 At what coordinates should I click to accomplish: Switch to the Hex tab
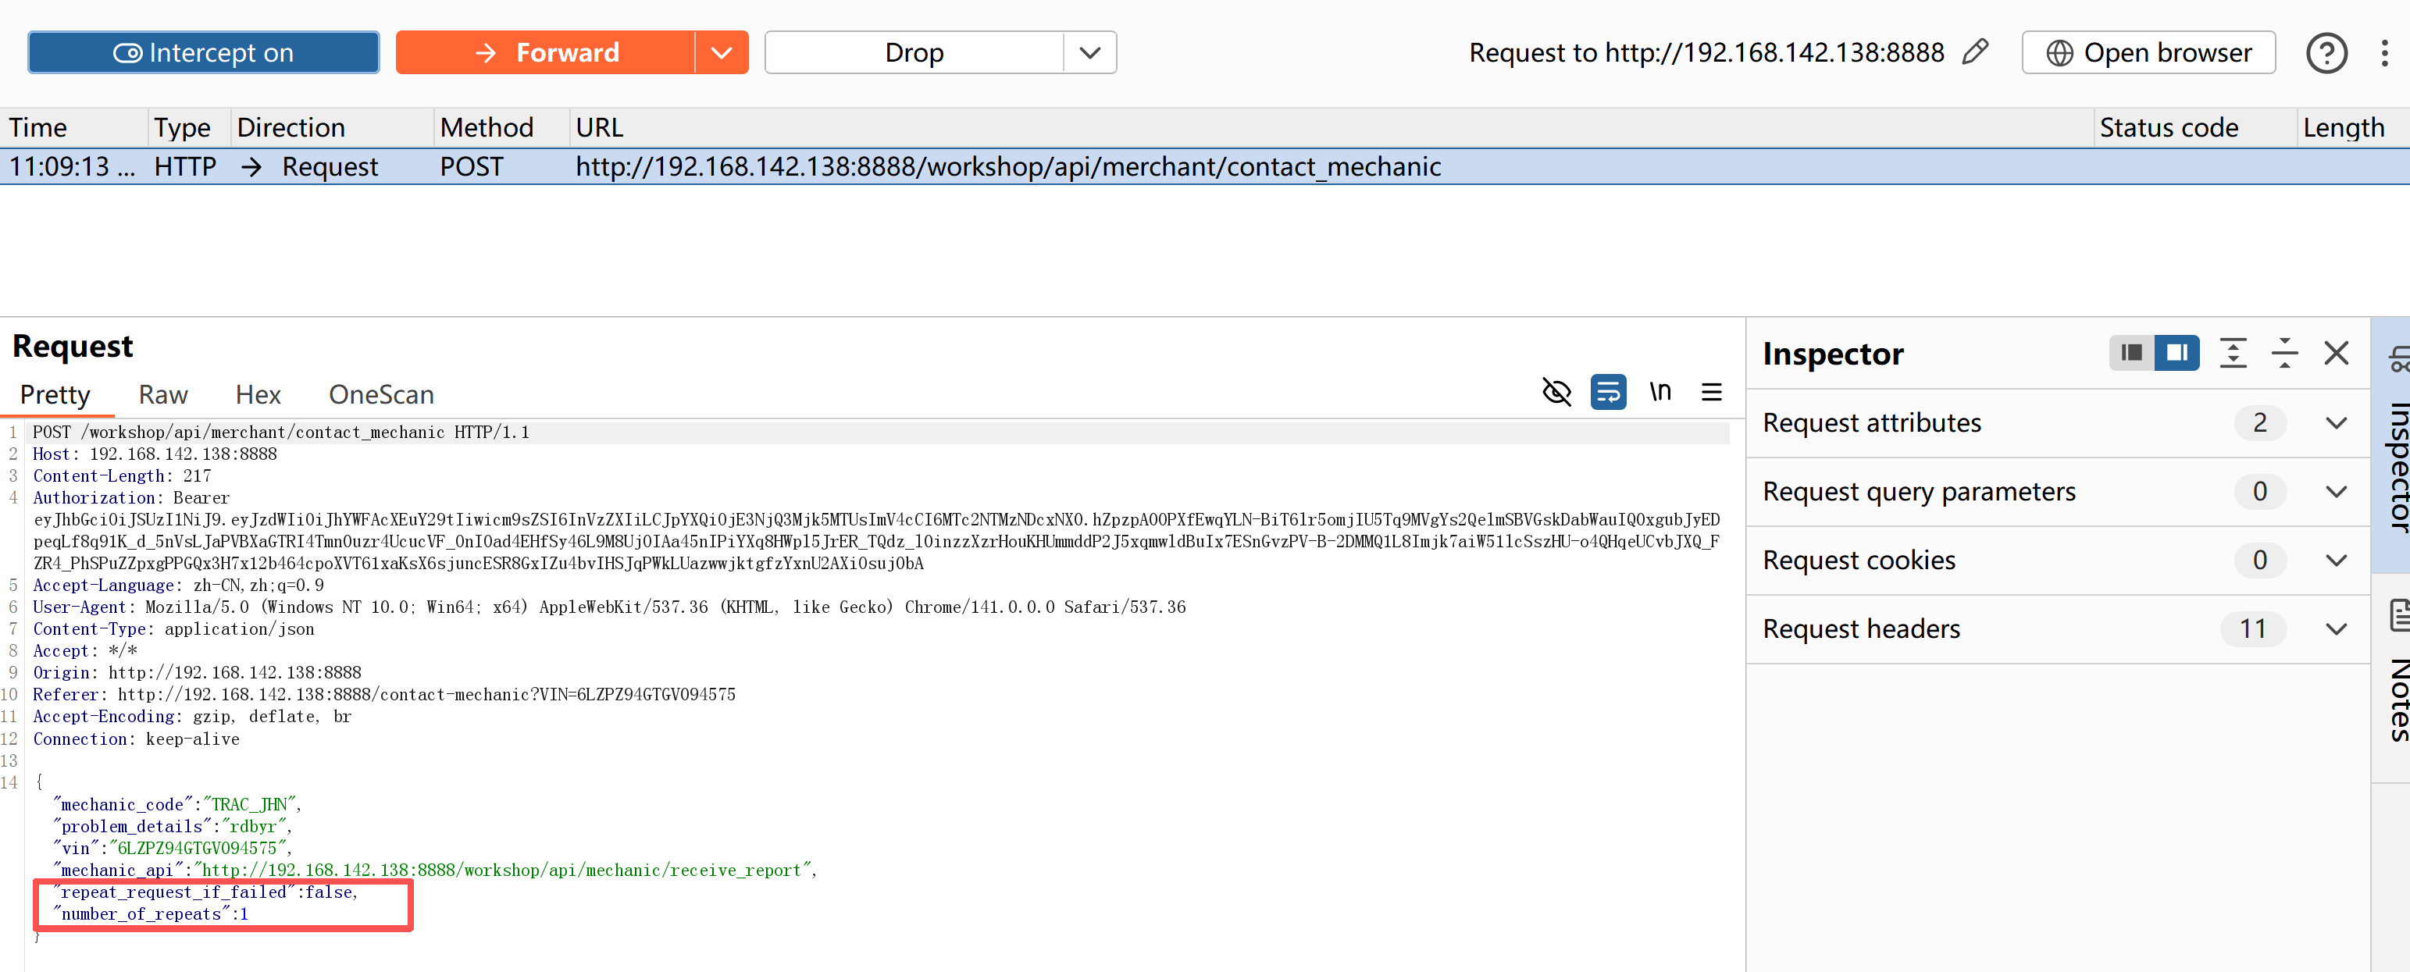coord(257,395)
